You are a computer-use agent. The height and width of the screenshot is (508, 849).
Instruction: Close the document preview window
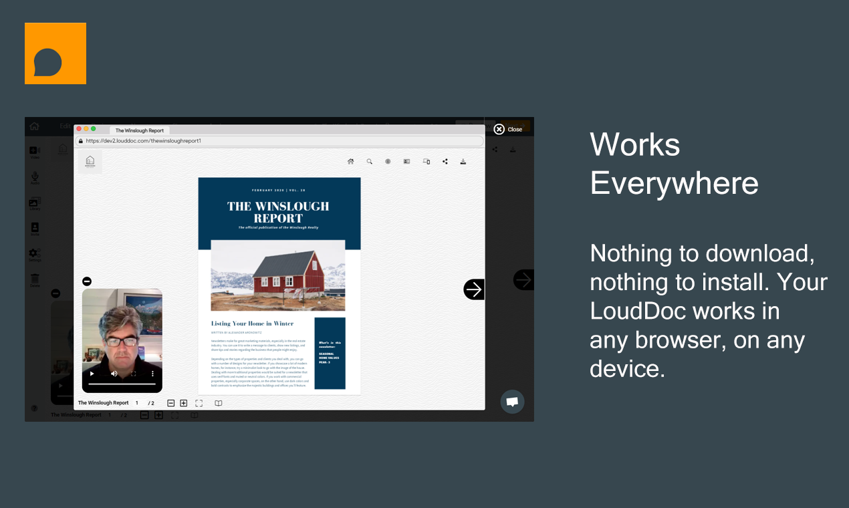click(500, 128)
